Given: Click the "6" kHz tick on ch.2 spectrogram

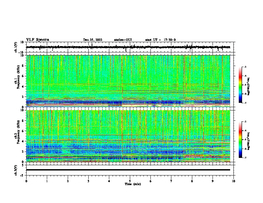Looking at the screenshot, I should [23, 131].
